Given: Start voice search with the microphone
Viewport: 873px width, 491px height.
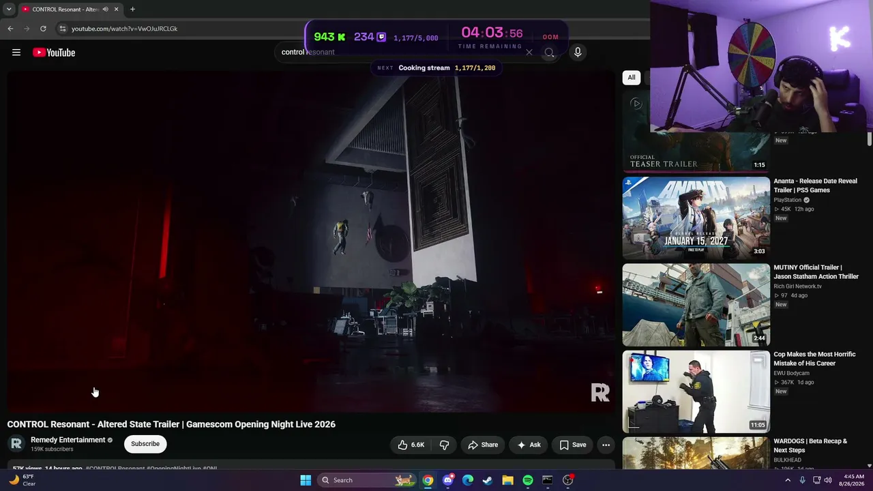Looking at the screenshot, I should (578, 53).
